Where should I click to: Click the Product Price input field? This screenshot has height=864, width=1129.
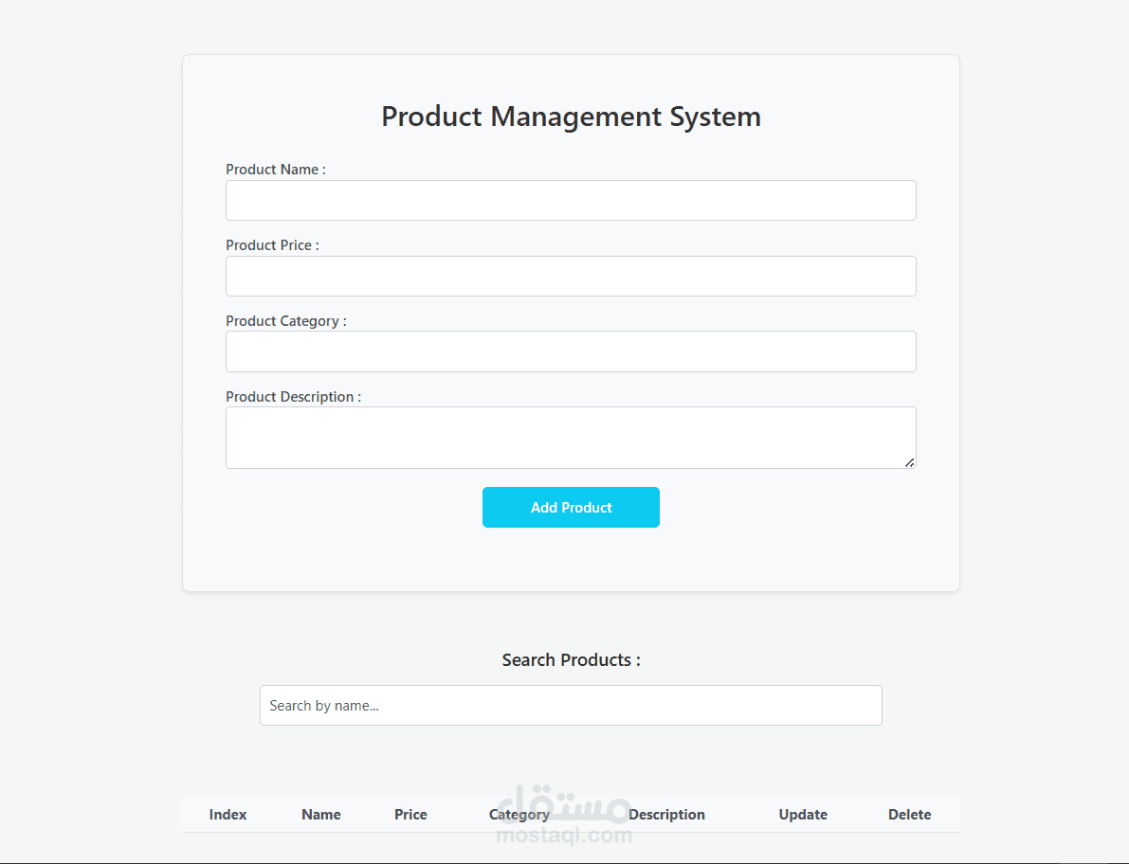coord(571,276)
